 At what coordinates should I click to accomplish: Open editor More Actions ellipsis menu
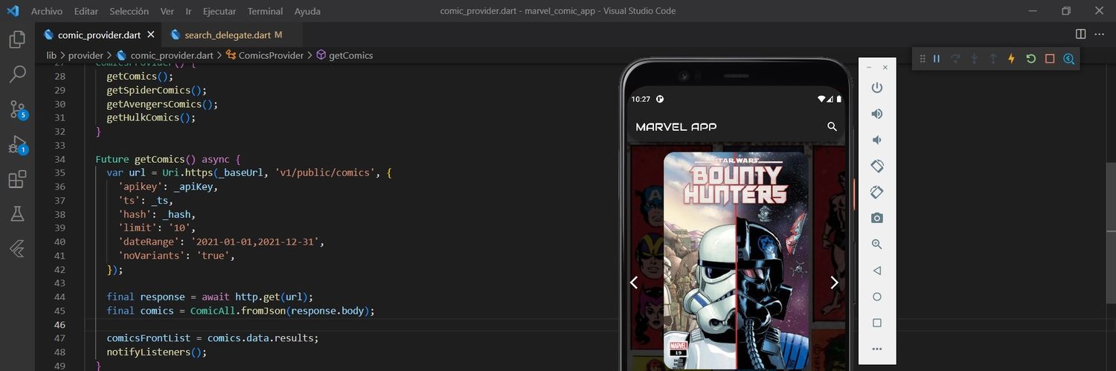(x=1100, y=34)
